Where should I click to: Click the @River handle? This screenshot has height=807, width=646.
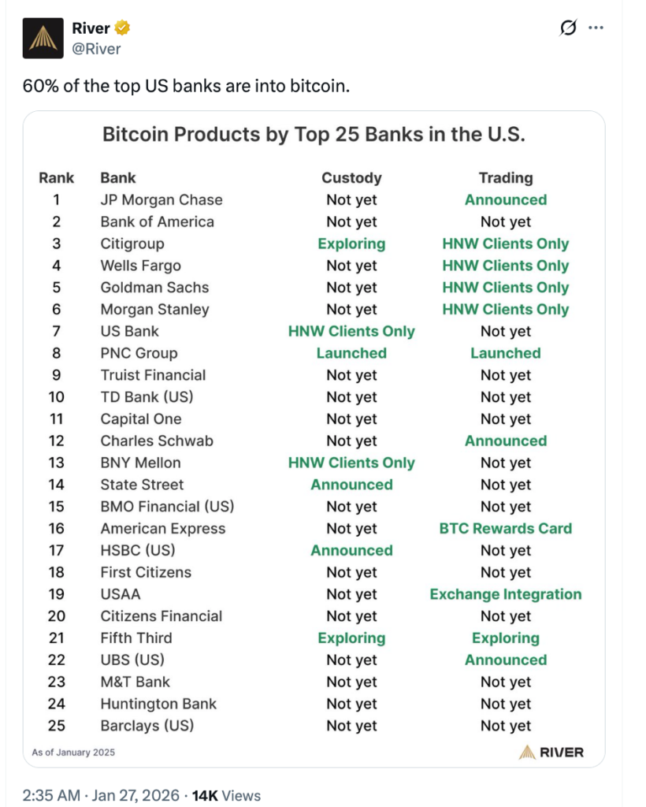[96, 49]
